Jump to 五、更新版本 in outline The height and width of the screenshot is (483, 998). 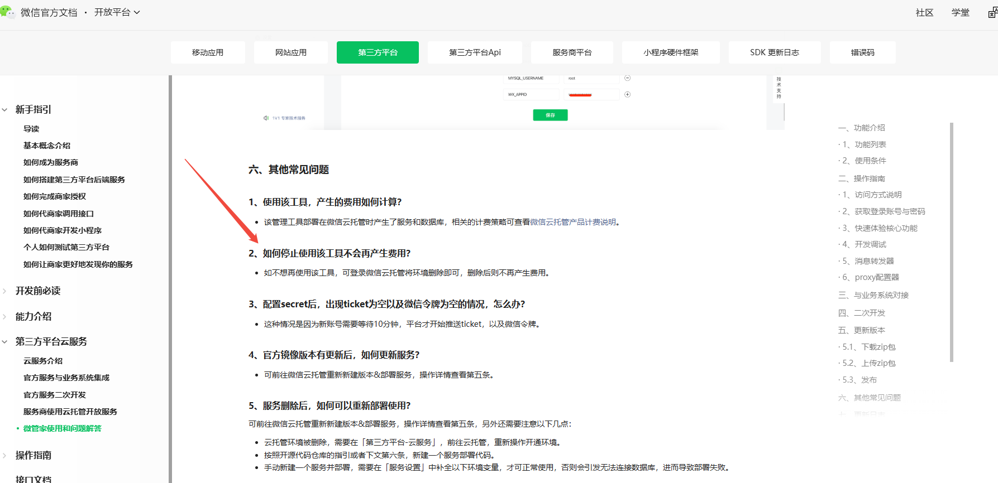coord(861,330)
